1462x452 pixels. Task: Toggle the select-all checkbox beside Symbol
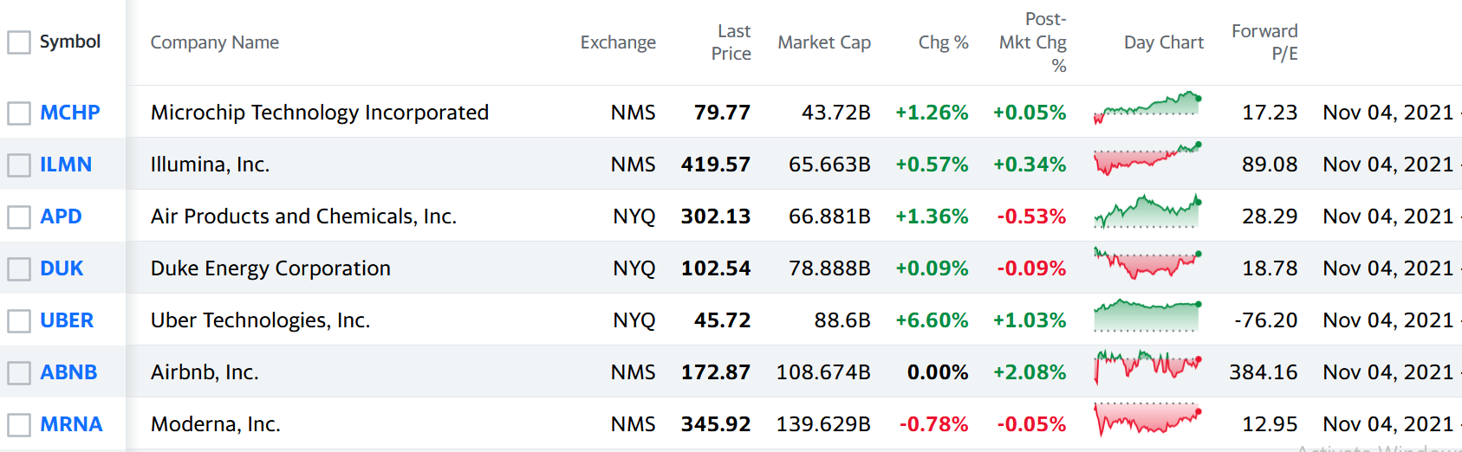(19, 42)
